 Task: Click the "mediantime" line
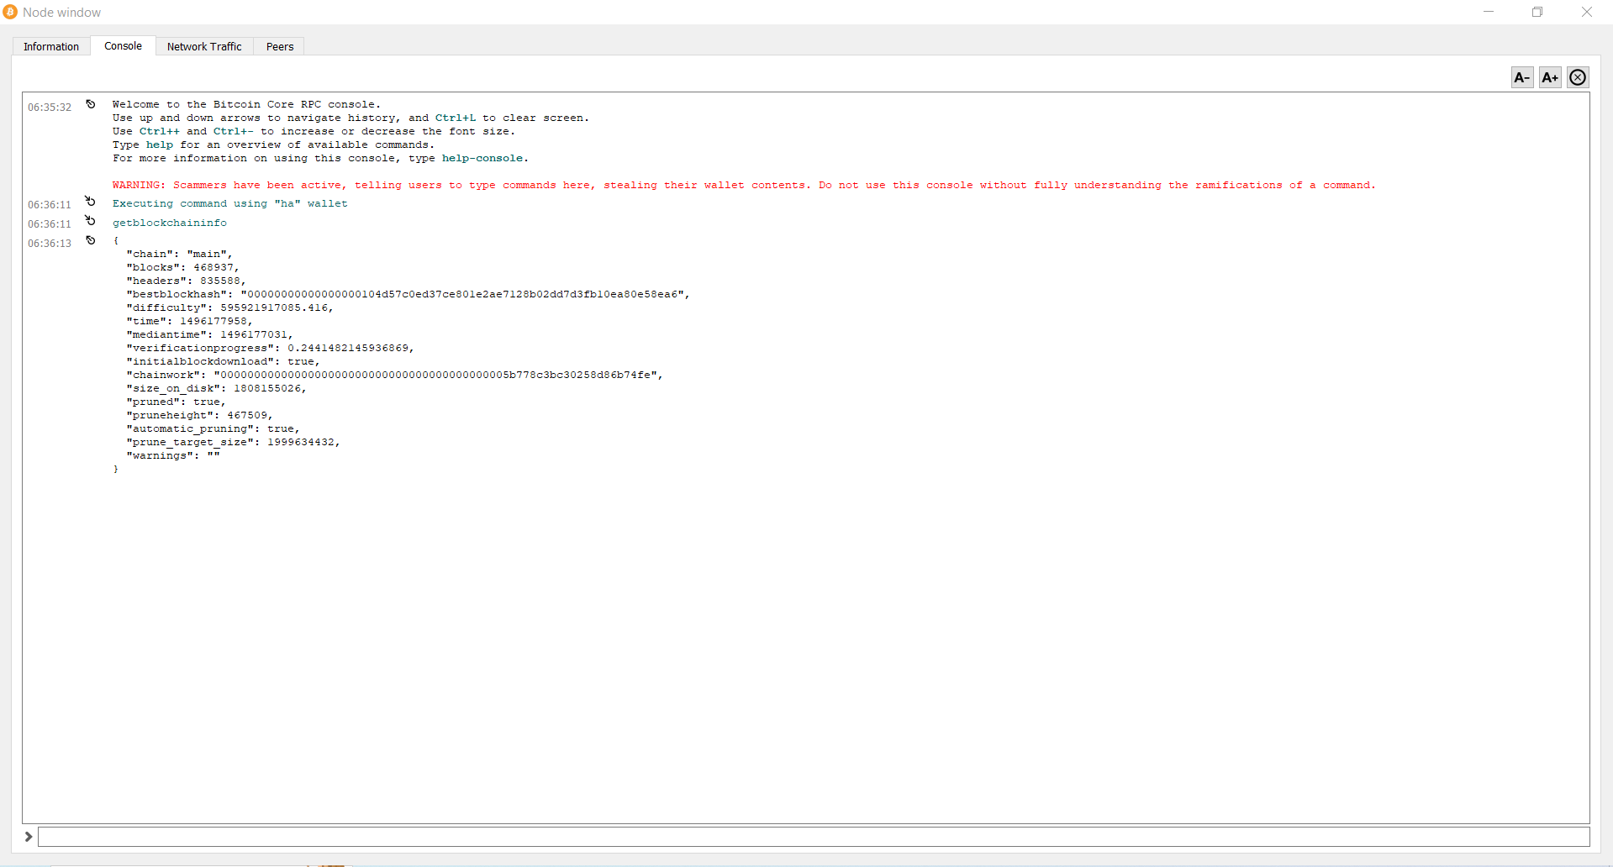point(209,334)
